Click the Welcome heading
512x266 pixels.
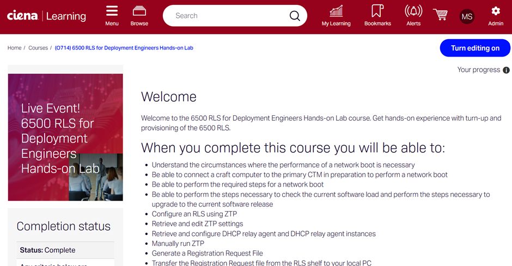(169, 97)
